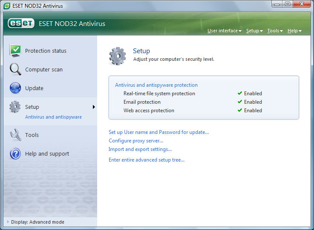
Task: Click the Setup gear icon in sidebar
Action: [15, 107]
